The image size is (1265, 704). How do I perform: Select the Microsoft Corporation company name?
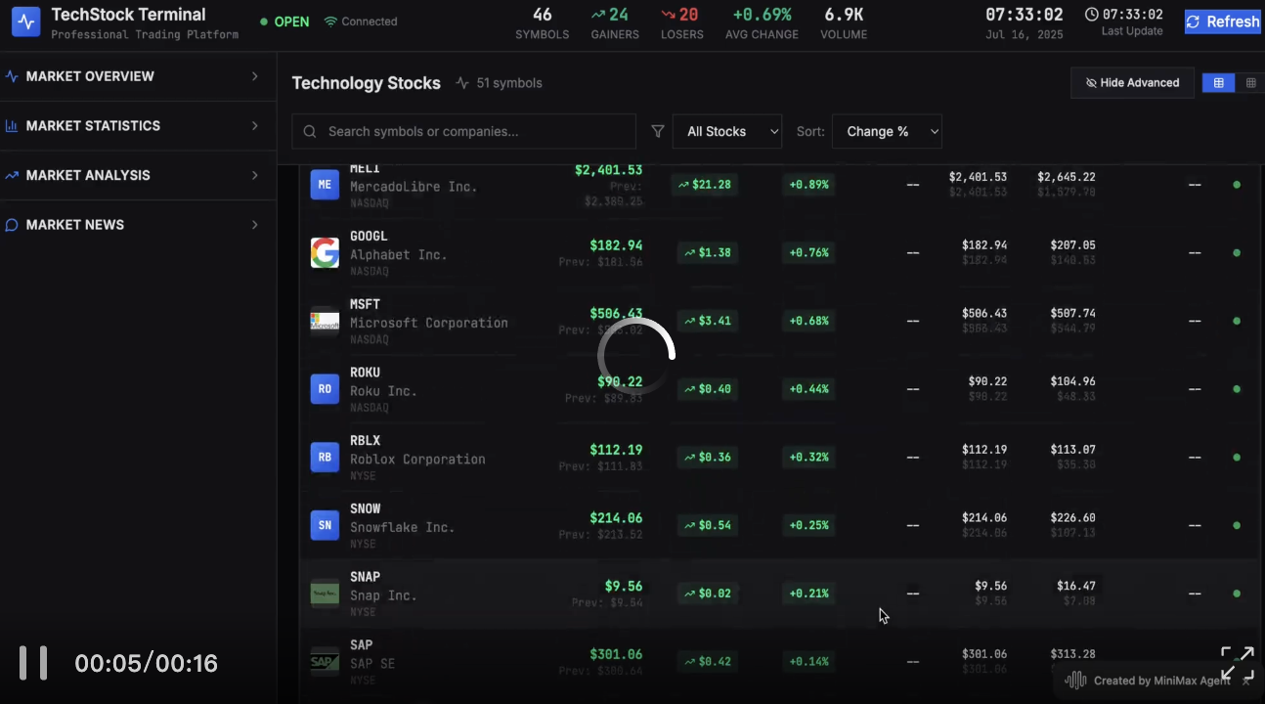[429, 323]
